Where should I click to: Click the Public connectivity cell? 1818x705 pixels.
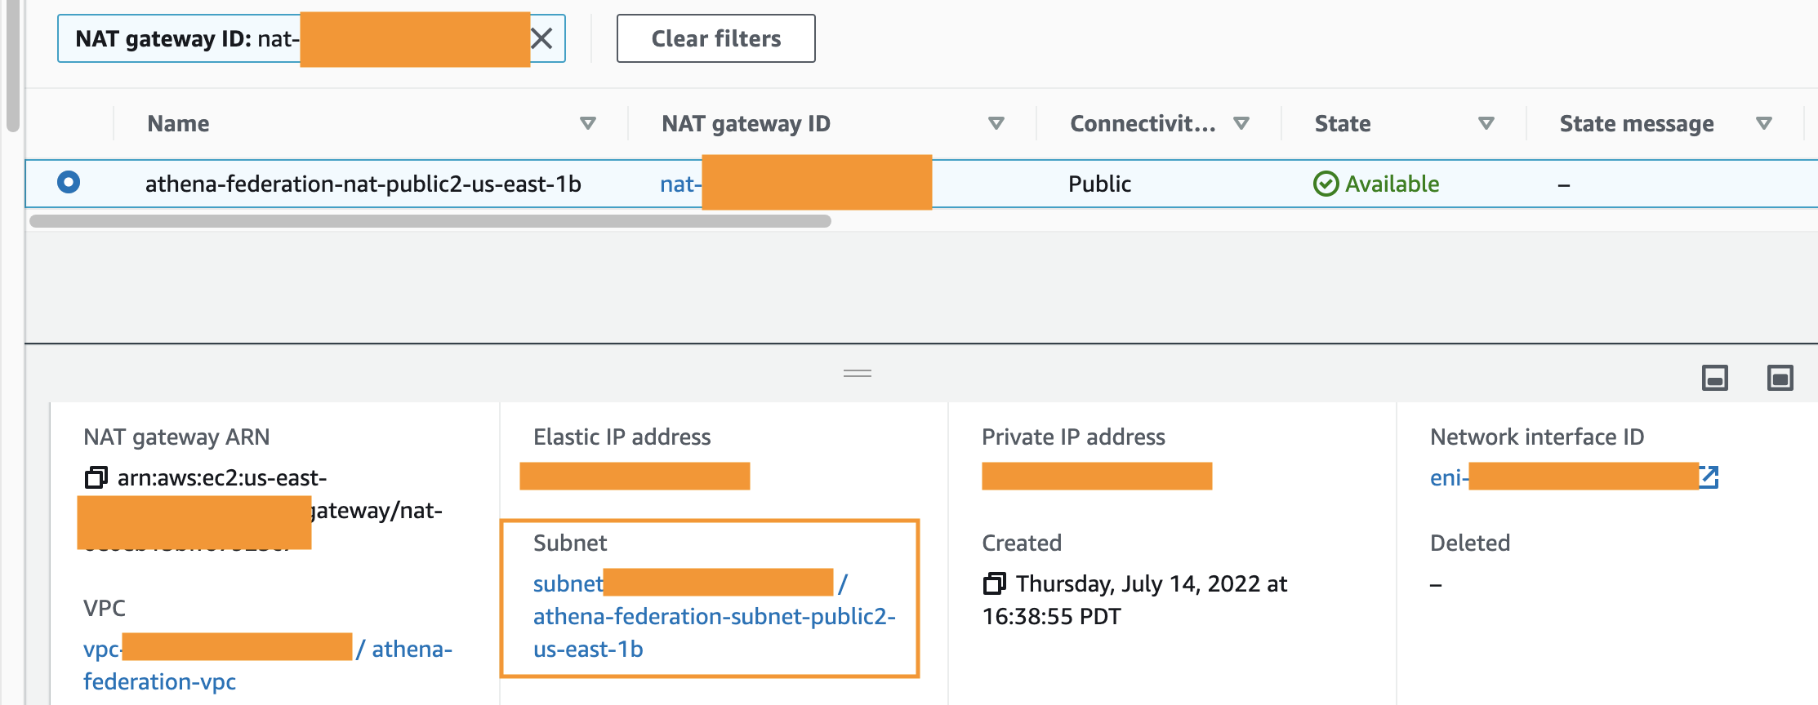(x=1099, y=184)
